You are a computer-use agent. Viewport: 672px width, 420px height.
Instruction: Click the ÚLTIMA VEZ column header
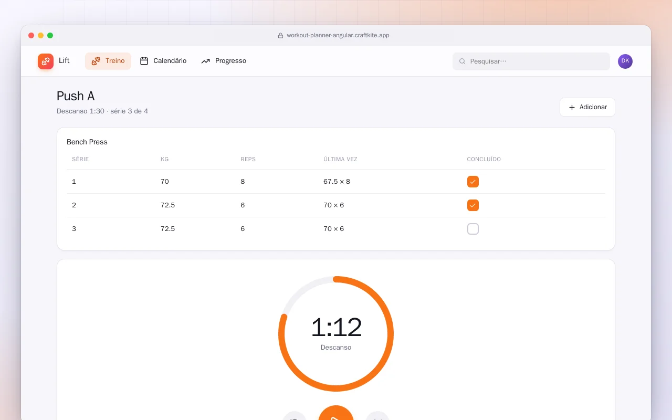click(x=340, y=159)
